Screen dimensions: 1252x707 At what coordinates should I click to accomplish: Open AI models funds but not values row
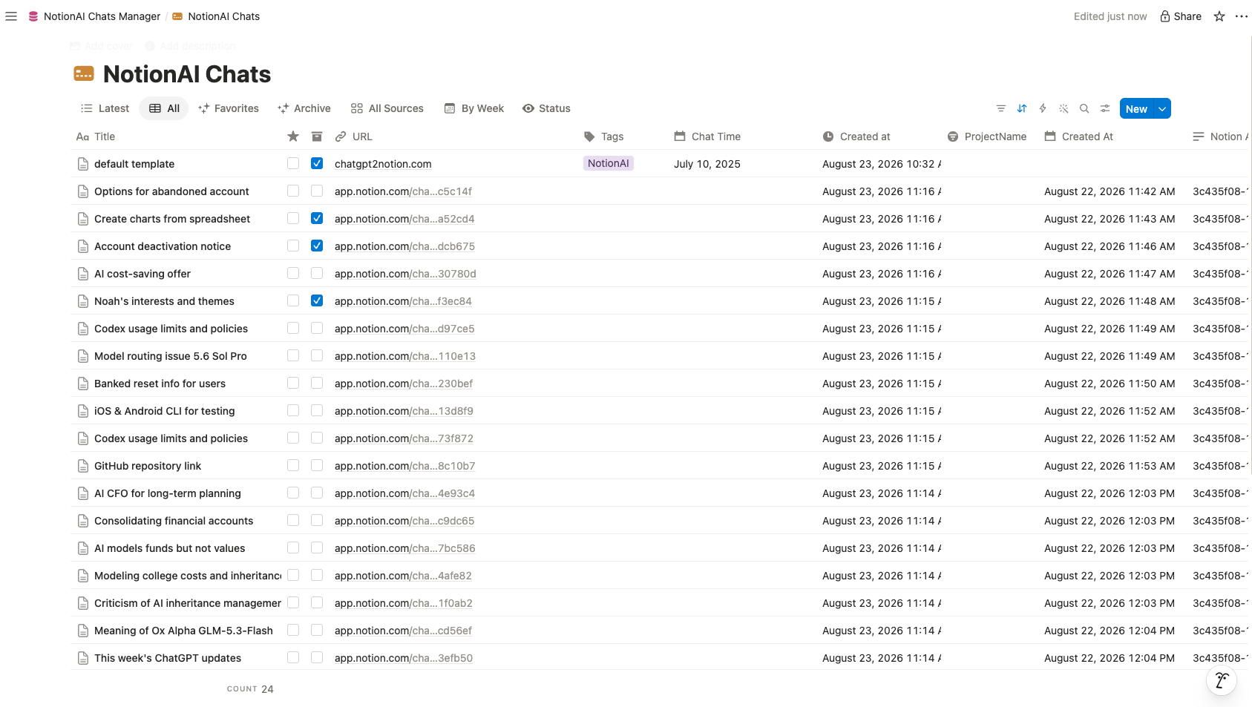[169, 548]
